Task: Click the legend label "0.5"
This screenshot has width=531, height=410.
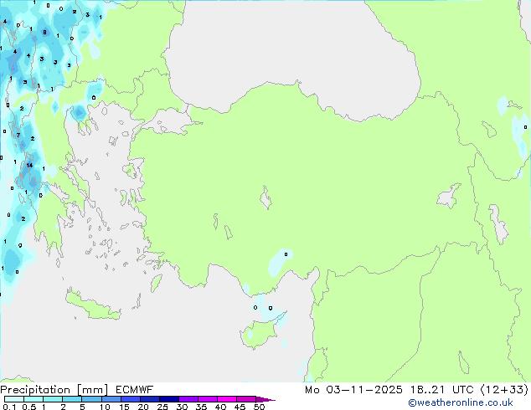Action: tap(28, 407)
